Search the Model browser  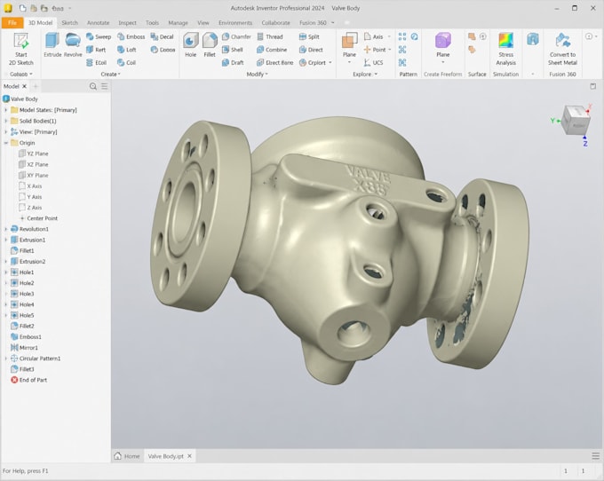click(x=93, y=86)
